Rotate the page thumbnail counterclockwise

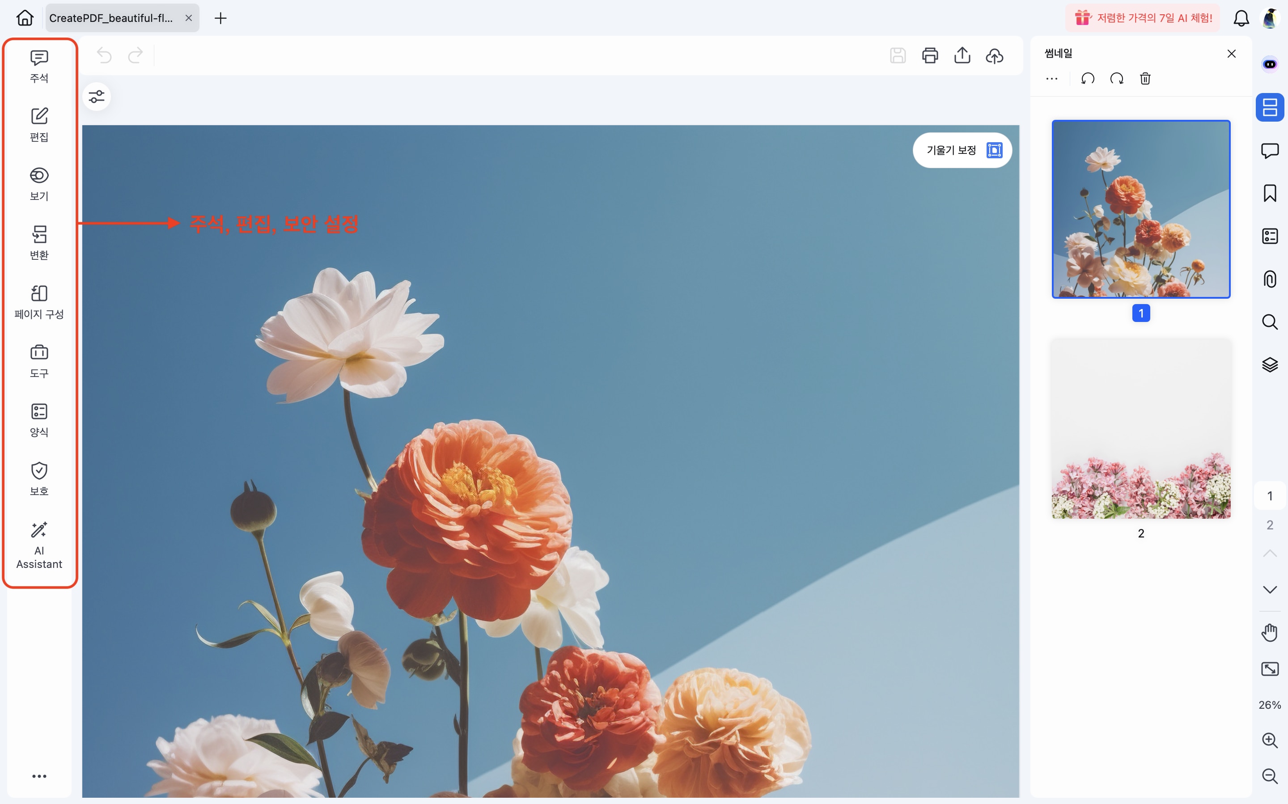click(1088, 79)
